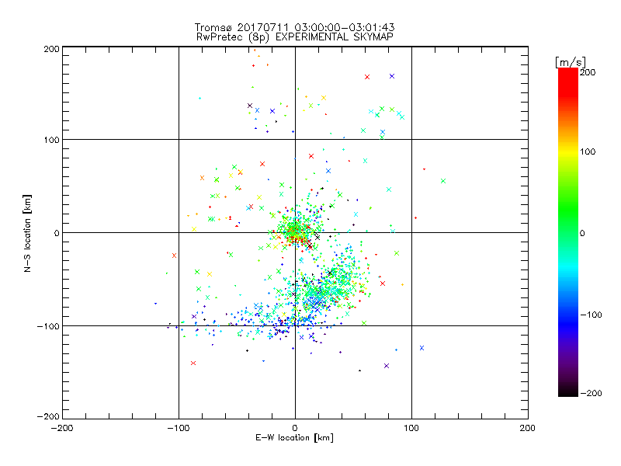The height and width of the screenshot is (466, 621).
Task: Click the red top section of the colorbar
Action: click(568, 82)
